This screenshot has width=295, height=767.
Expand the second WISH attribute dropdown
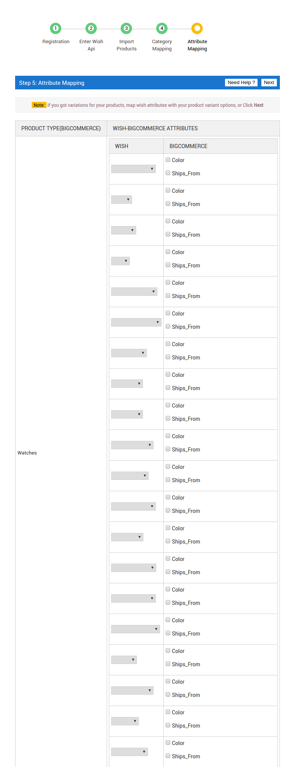point(121,200)
